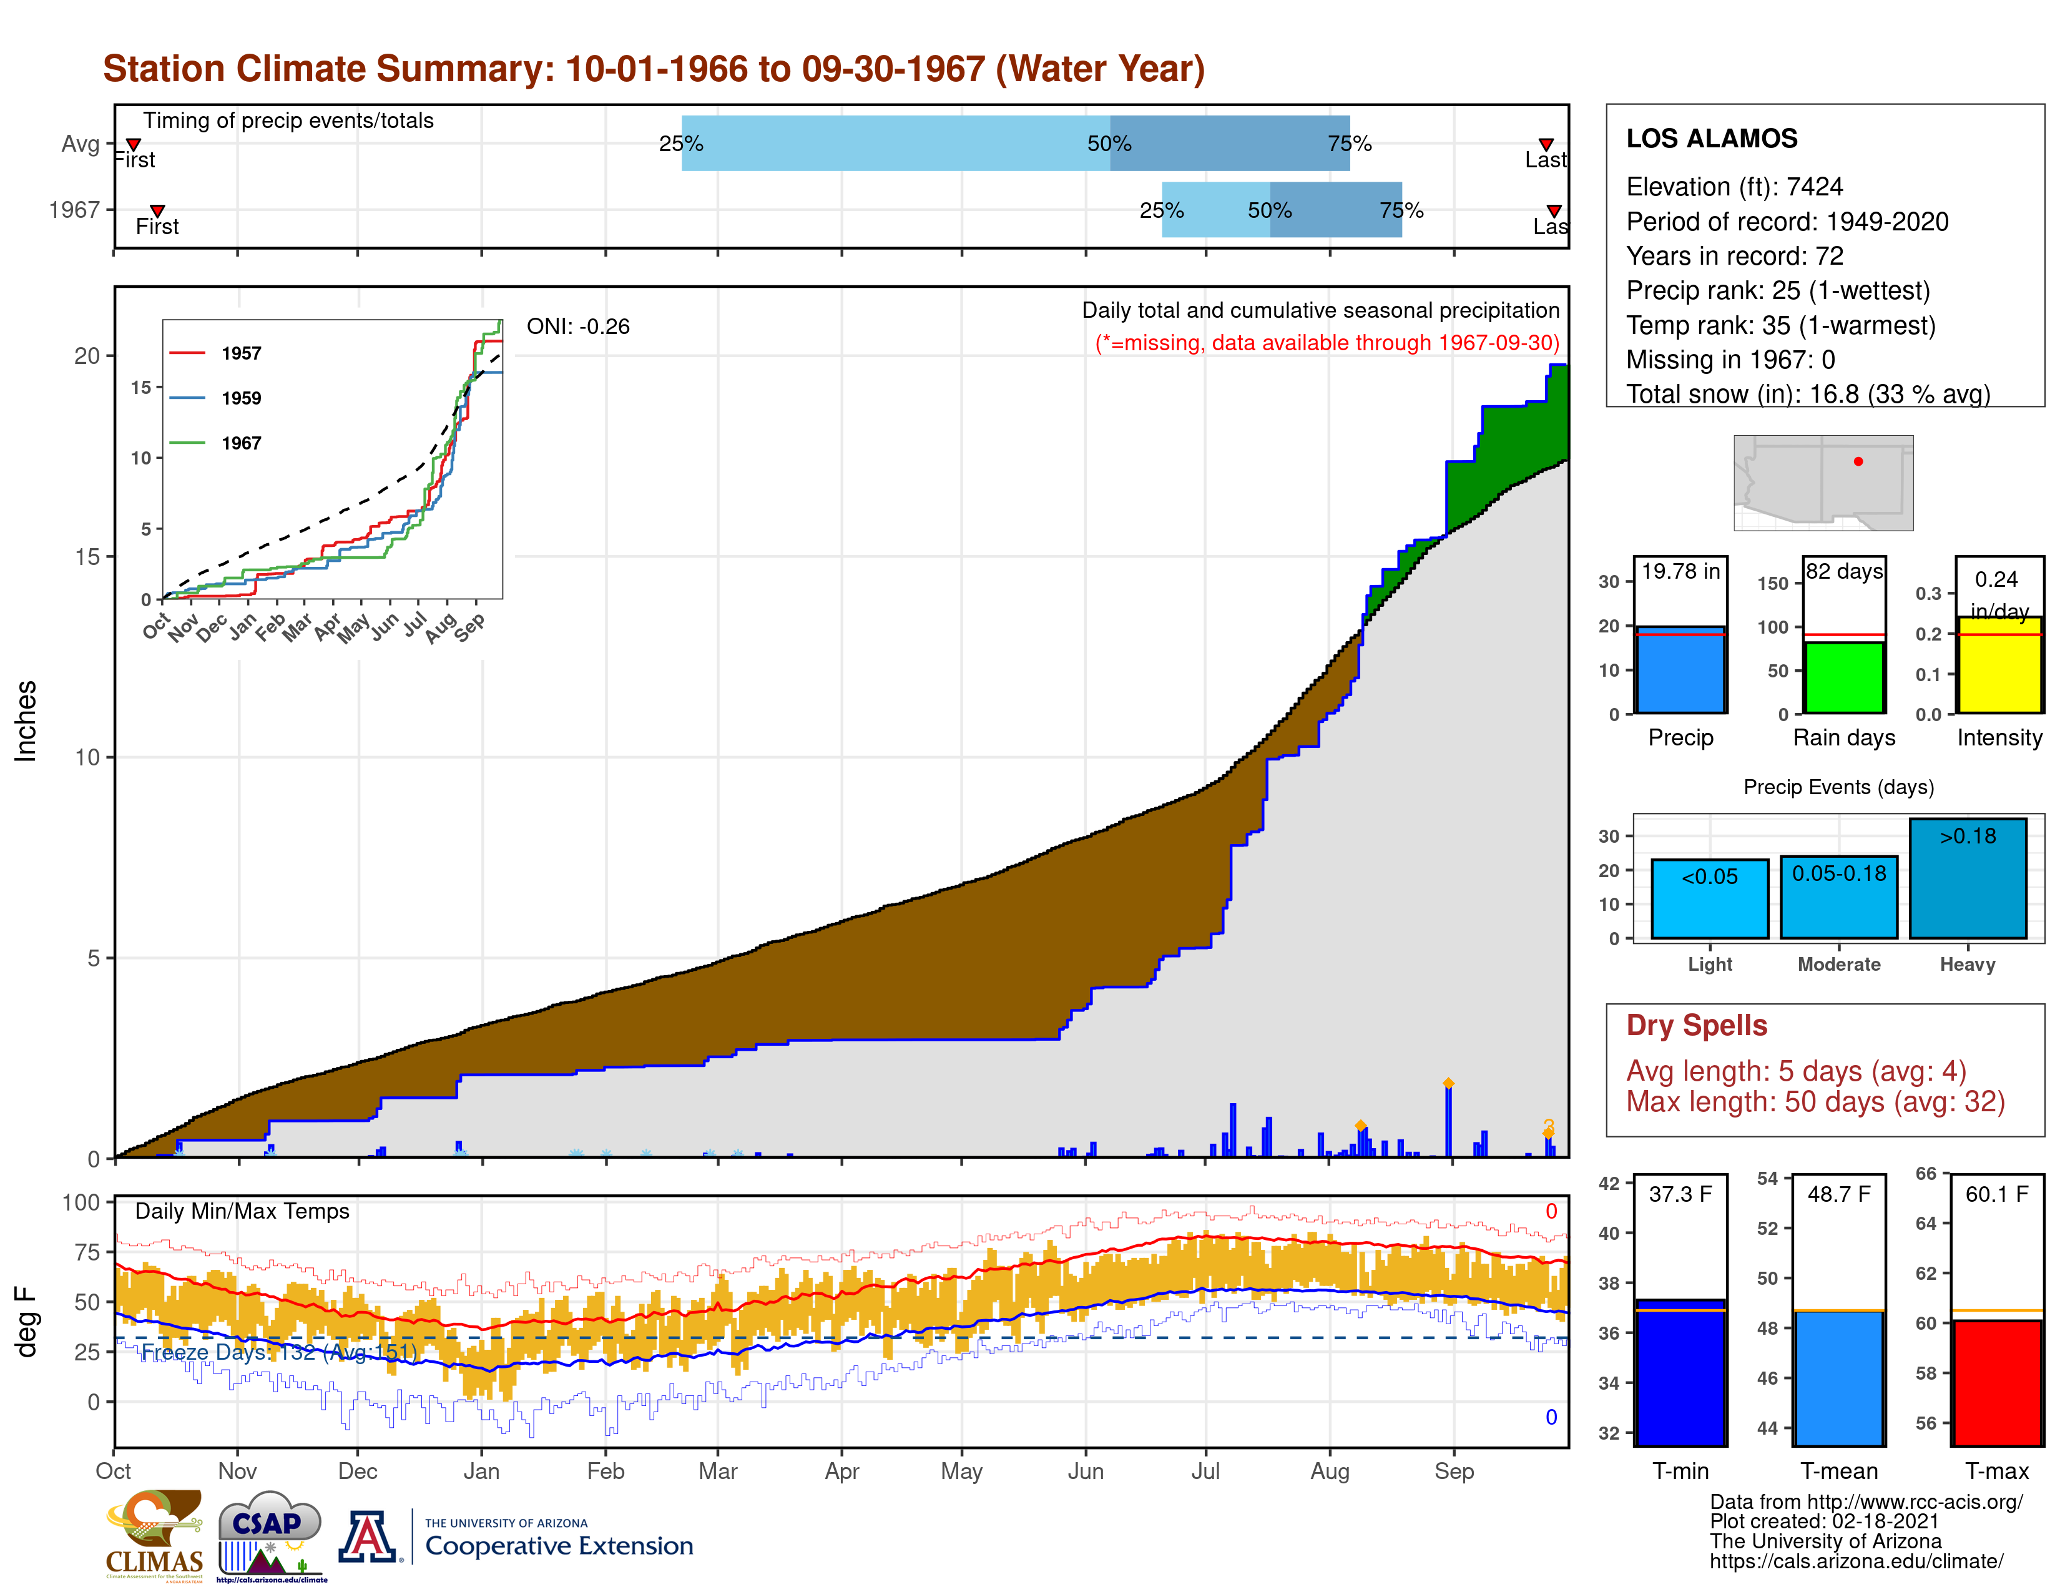The width and height of the screenshot is (2060, 1592).
Task: Click the Avg 50%-75% darker blue bar
Action: (1230, 144)
